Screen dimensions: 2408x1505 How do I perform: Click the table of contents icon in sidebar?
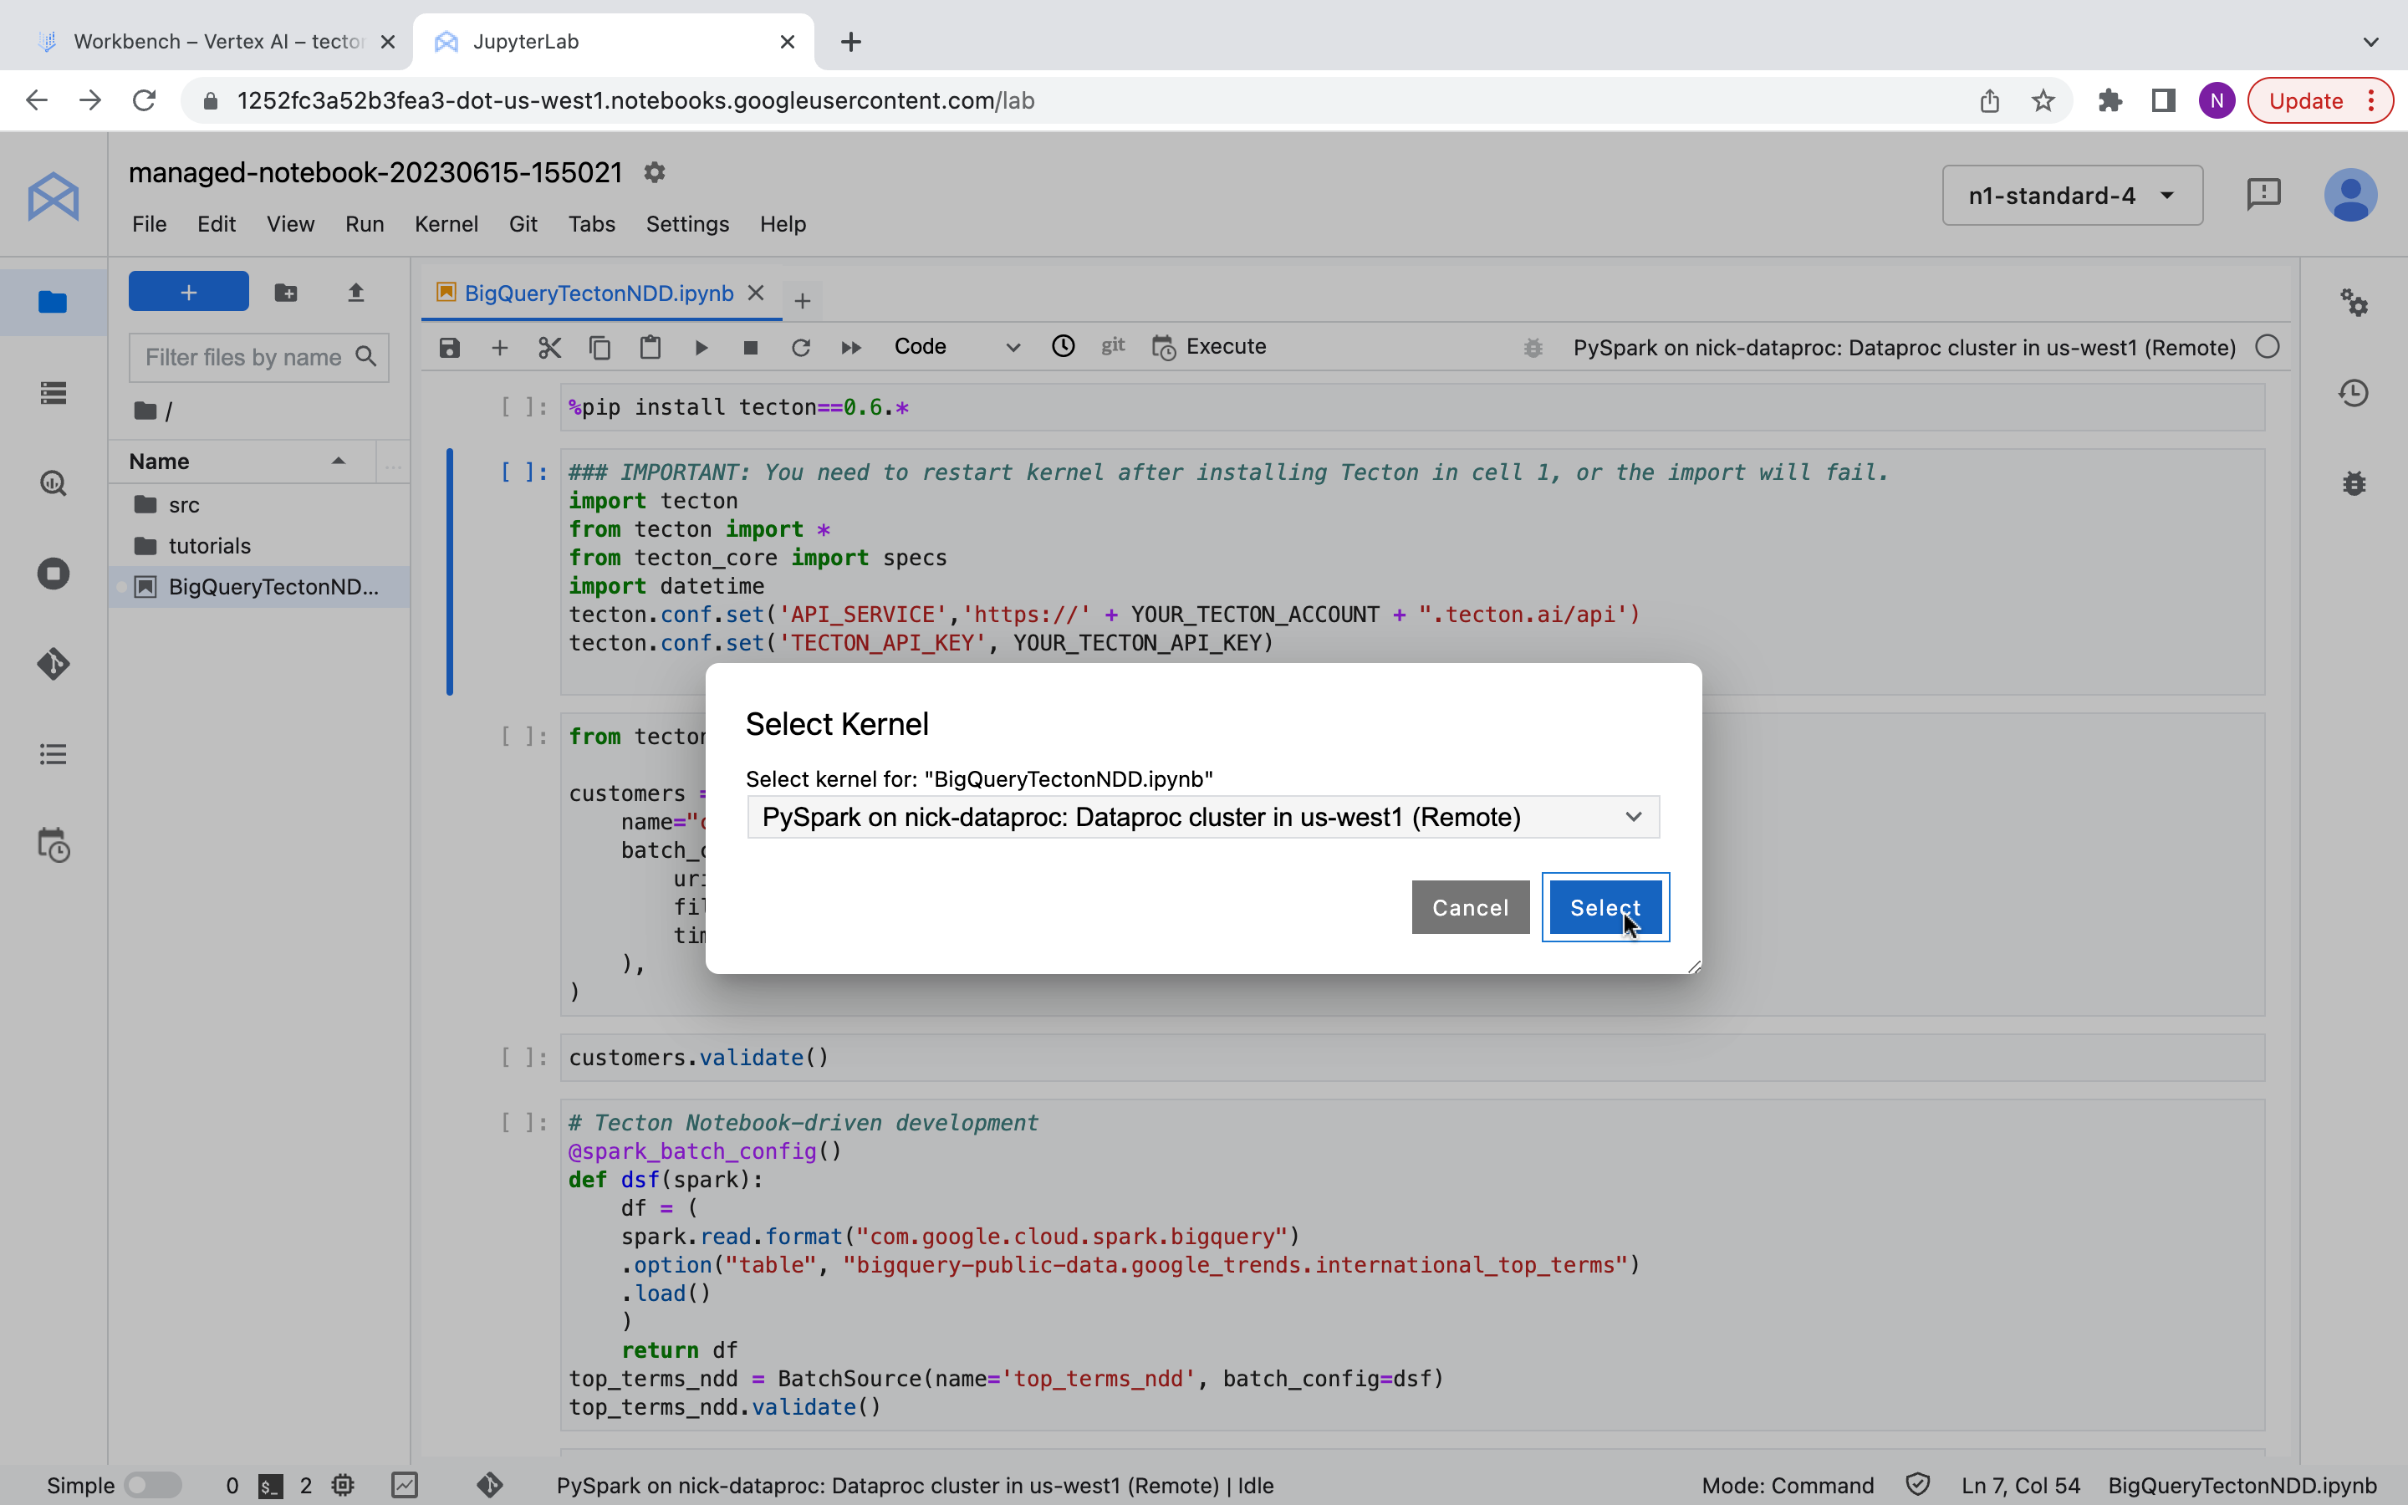(x=52, y=754)
